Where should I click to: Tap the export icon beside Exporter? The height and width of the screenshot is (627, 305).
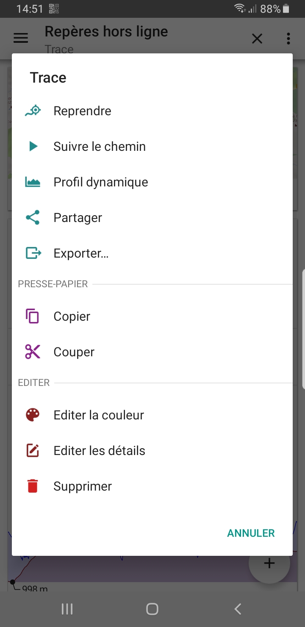(33, 253)
